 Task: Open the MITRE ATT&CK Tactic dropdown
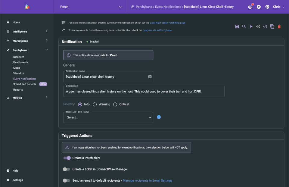pyautogui.click(x=108, y=117)
